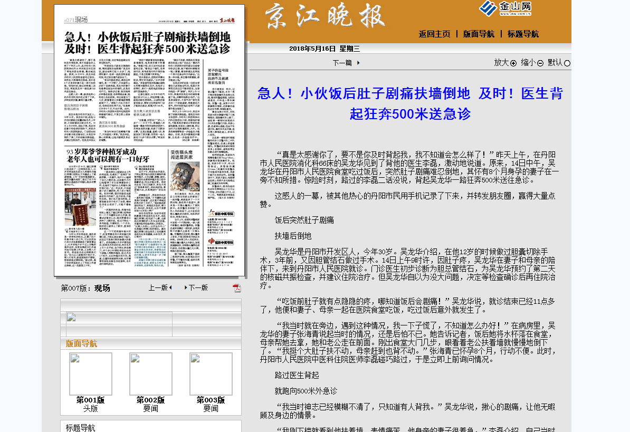Image resolution: width=630 pixels, height=432 pixels.
Task: Download page as PDF via red icon
Action: coord(237,288)
